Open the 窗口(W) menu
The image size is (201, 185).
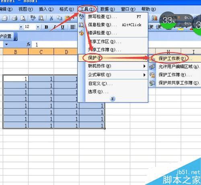pos(128,9)
